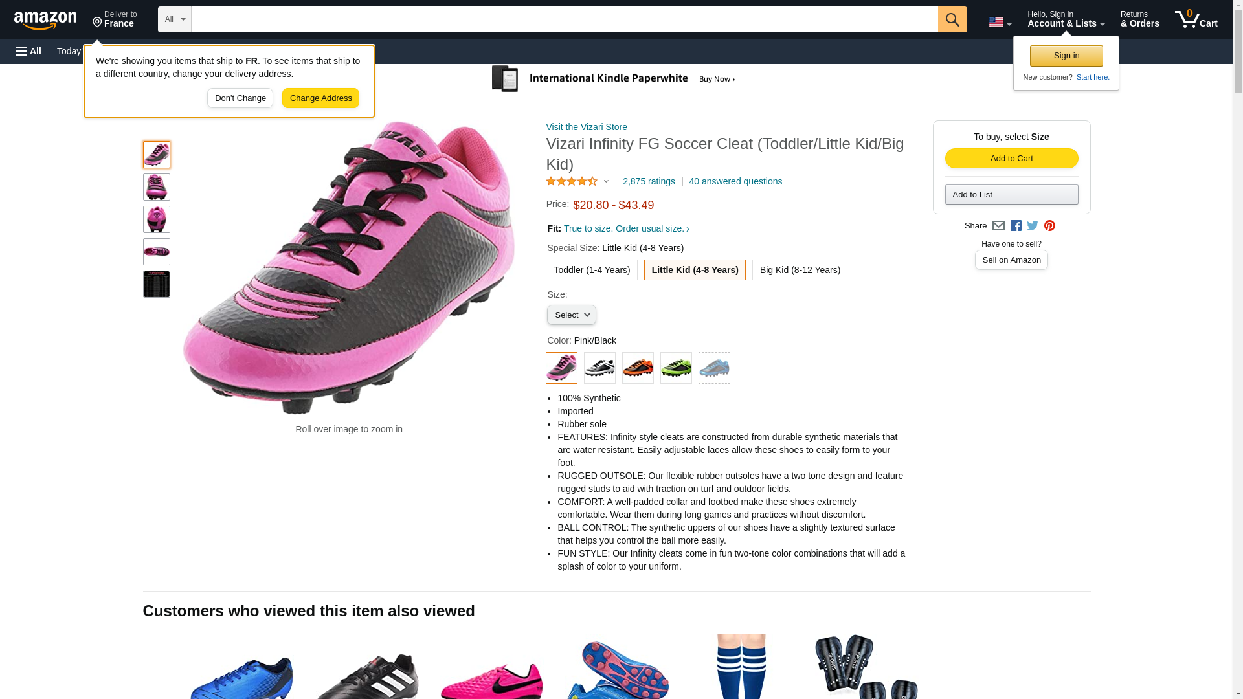Screen dimensions: 1243x699
Task: Click the Add to Cart button
Action: coord(1011,159)
